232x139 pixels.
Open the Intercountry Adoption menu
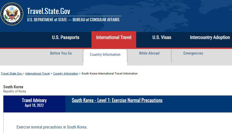tap(210, 37)
